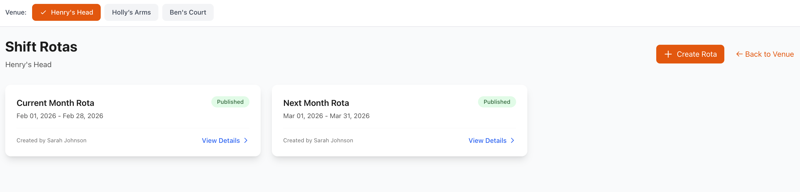Open View Details for Next Month Rota
The width and height of the screenshot is (800, 192).
tap(487, 140)
